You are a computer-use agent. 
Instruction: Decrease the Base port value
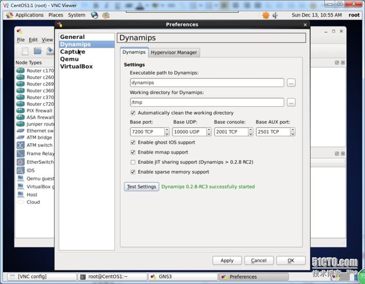[167, 134]
